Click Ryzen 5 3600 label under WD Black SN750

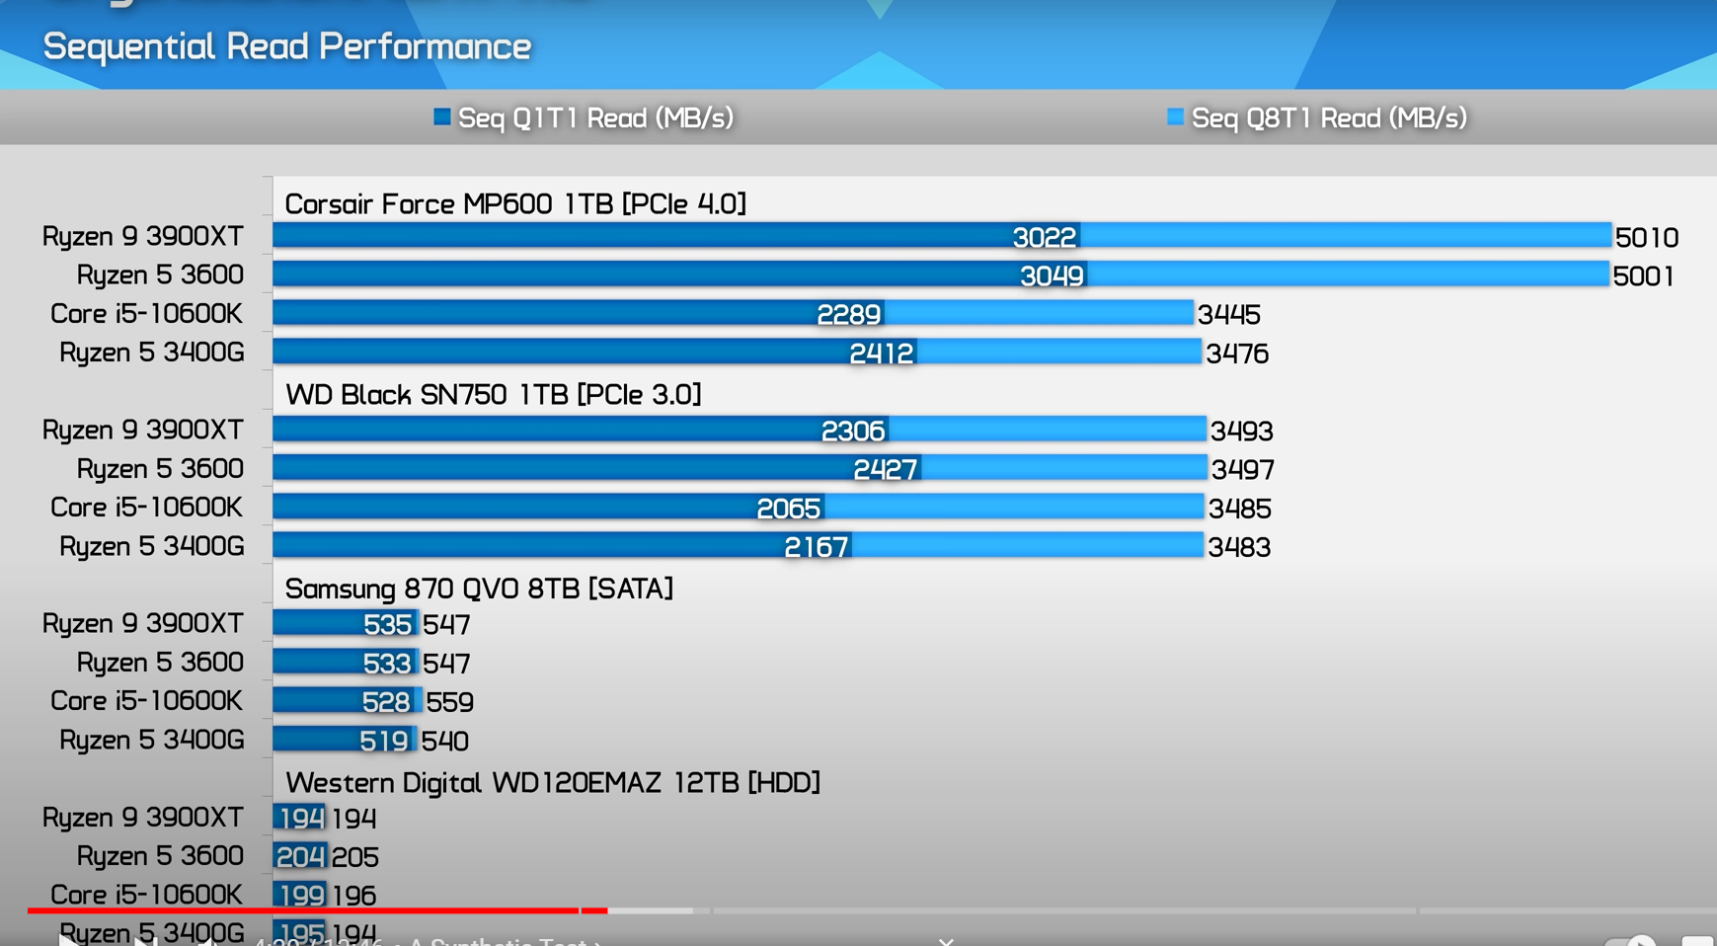click(x=160, y=468)
